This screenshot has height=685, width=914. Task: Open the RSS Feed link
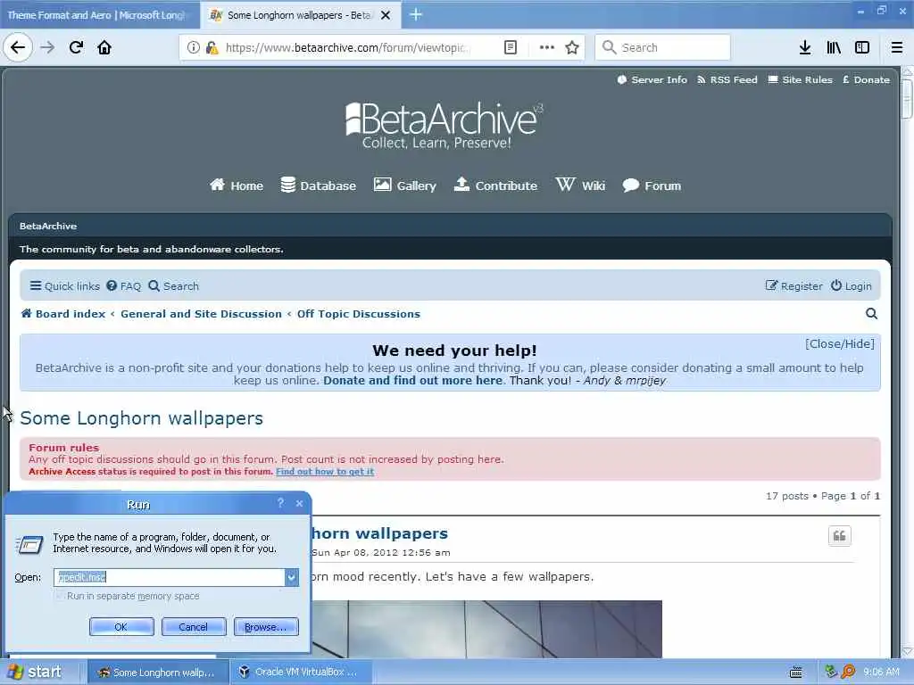tap(727, 79)
